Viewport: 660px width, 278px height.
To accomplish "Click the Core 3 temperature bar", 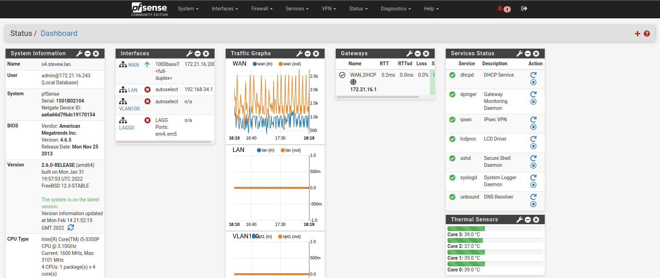I will tap(495, 229).
